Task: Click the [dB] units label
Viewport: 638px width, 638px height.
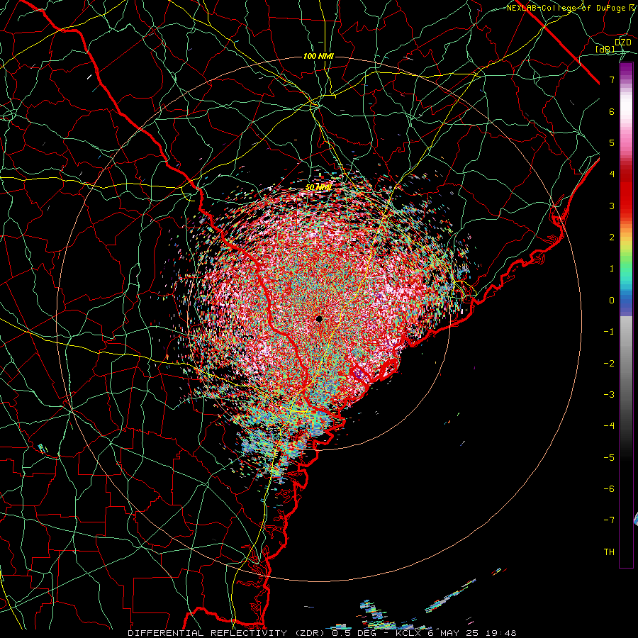Action: [x=605, y=50]
